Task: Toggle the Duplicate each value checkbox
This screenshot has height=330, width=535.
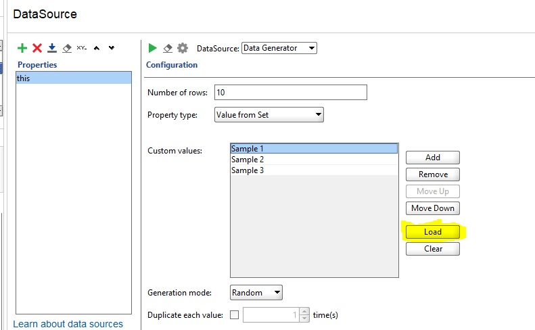Action: [x=235, y=314]
